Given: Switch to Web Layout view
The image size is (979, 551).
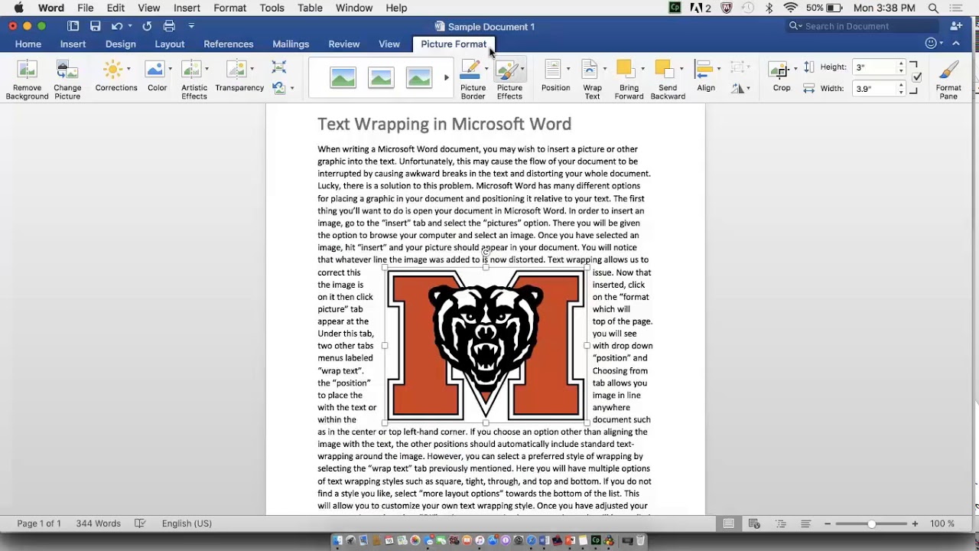Looking at the screenshot, I should click(x=755, y=523).
